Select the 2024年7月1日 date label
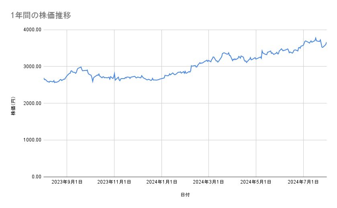The image size is (337, 208). coord(303,182)
